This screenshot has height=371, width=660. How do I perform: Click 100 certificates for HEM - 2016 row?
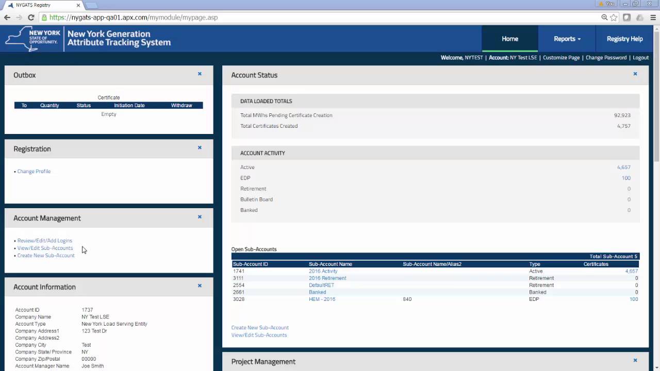point(634,299)
